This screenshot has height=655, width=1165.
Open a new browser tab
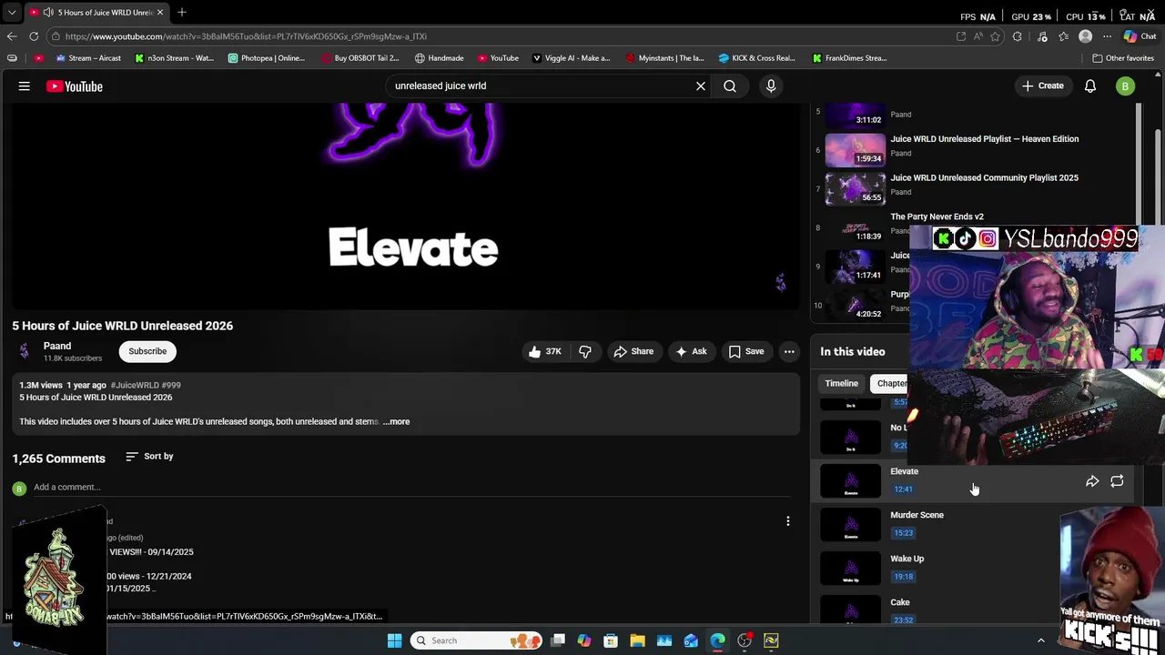click(182, 13)
